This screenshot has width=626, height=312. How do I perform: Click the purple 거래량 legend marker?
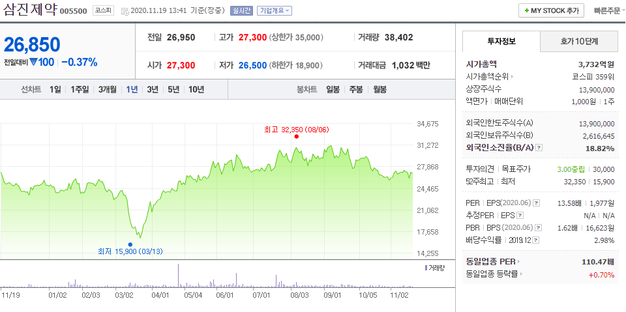pos(426,268)
